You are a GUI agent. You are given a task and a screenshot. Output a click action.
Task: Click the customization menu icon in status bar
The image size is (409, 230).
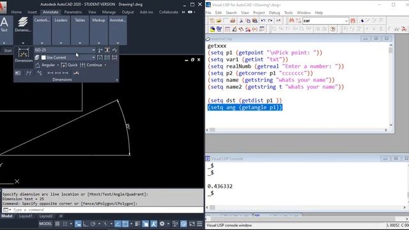(x=199, y=224)
